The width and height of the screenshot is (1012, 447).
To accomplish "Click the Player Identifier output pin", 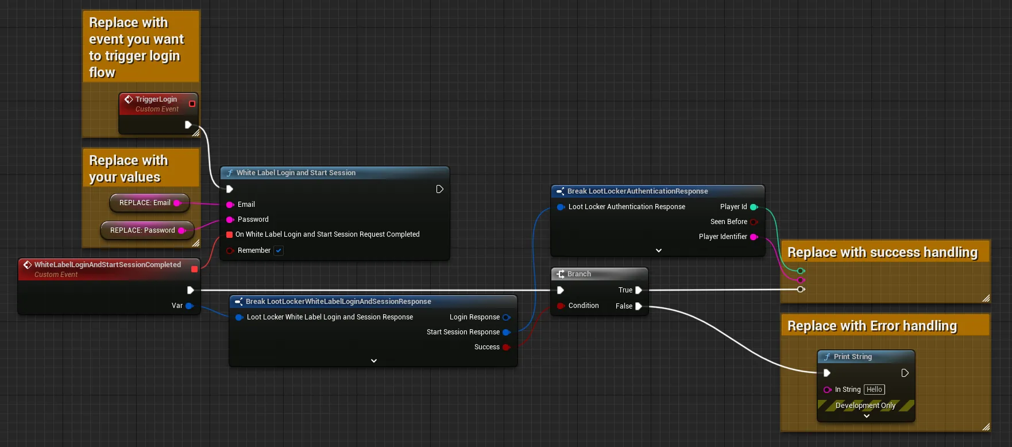I will [754, 237].
